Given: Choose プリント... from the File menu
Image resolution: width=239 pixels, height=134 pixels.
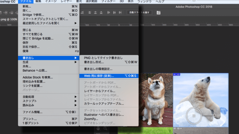Looking at the screenshot, I should 49,119.
